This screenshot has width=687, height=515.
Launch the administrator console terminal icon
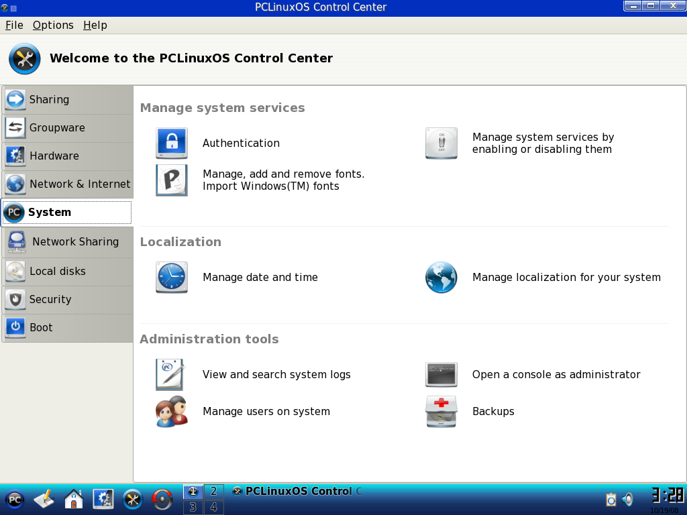pyautogui.click(x=441, y=374)
